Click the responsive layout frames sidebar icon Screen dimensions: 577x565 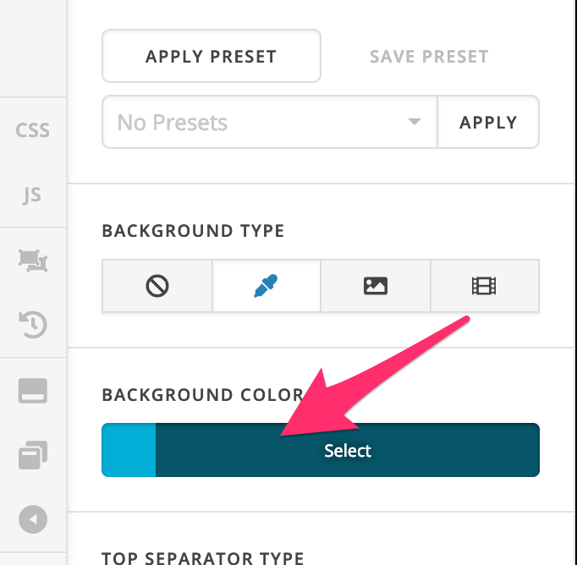pyautogui.click(x=33, y=261)
